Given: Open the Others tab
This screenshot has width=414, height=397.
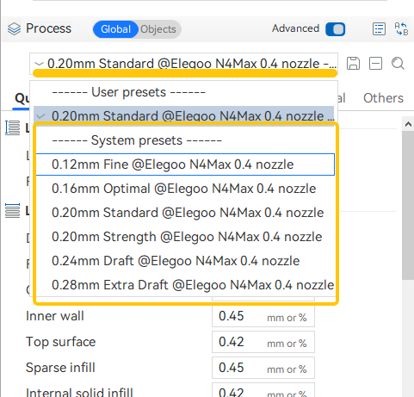Looking at the screenshot, I should click(x=383, y=98).
